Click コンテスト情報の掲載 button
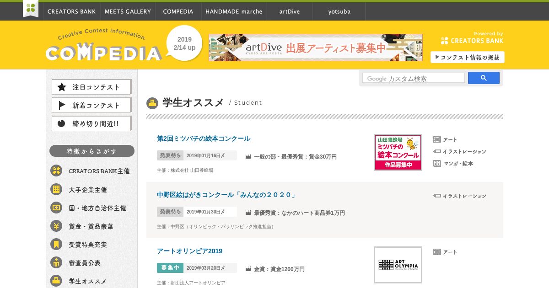Screen dimensions: 549x288 (x=467, y=57)
